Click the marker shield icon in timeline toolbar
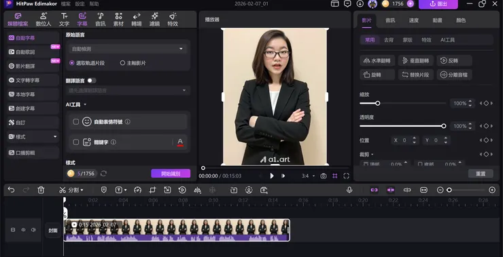503x257 pixels. [103, 190]
